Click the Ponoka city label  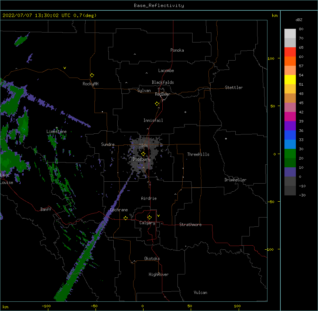[177, 50]
